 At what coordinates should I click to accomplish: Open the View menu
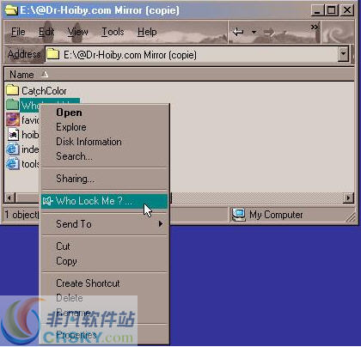click(x=77, y=32)
